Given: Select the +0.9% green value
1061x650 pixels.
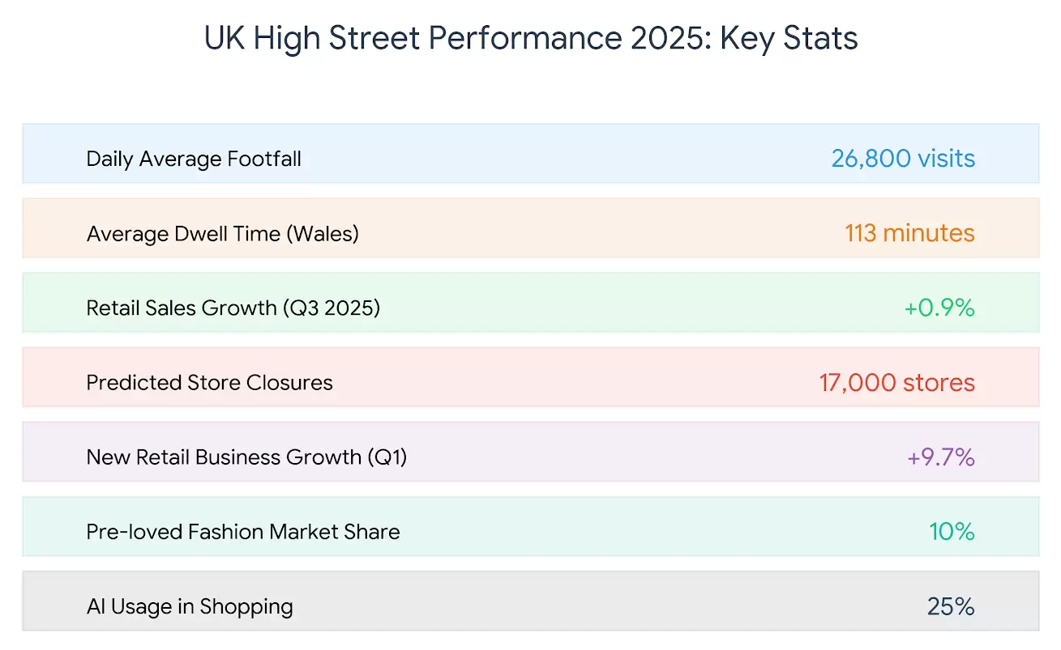Looking at the screenshot, I should pyautogui.click(x=939, y=308).
